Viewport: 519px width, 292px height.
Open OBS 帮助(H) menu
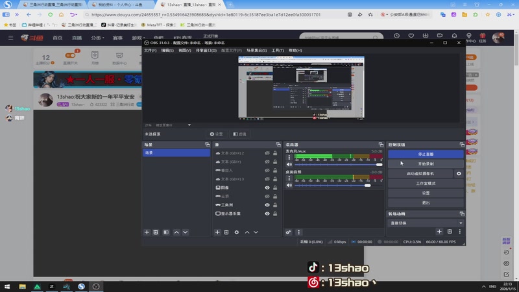(295, 51)
